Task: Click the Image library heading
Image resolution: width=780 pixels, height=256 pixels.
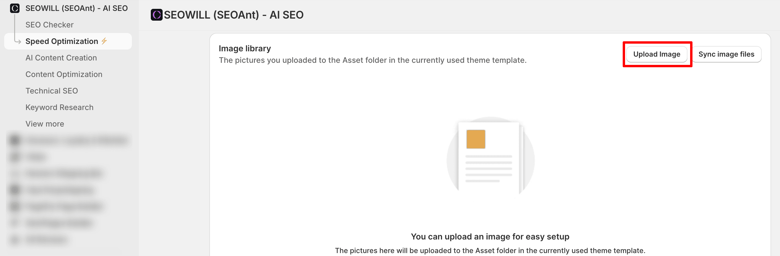Action: [x=245, y=48]
